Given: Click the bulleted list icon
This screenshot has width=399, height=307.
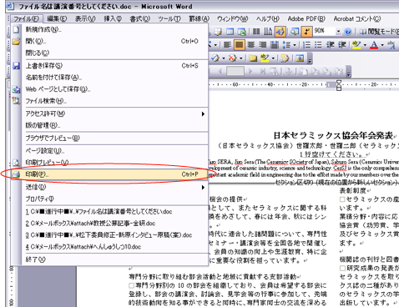Looking at the screenshot, I should coord(318,45).
